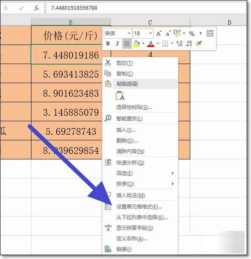Click the formula bar value field
The image size is (251, 259).
(x=146, y=8)
